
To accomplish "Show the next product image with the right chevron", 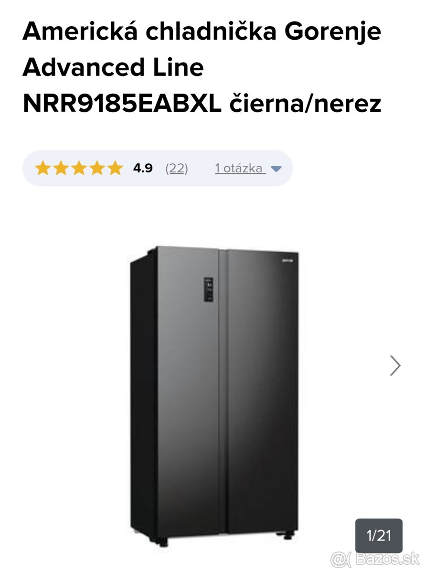I will click(x=395, y=365).
